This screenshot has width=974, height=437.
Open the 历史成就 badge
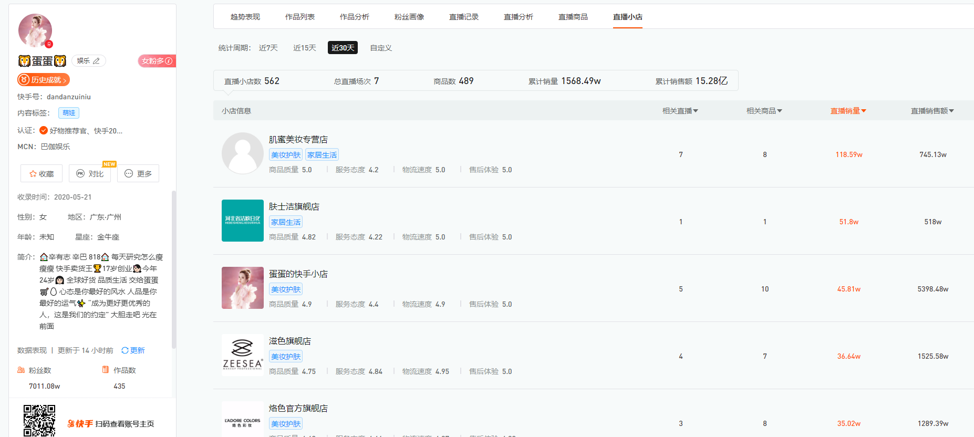44,80
